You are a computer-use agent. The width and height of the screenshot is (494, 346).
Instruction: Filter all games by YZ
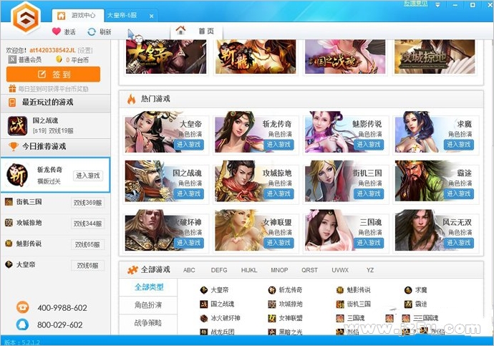pos(370,270)
